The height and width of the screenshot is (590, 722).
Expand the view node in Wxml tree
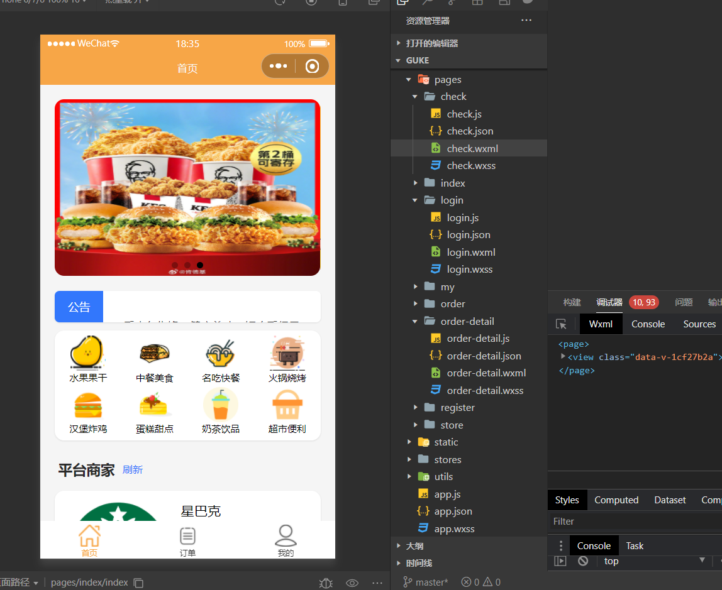coord(563,356)
